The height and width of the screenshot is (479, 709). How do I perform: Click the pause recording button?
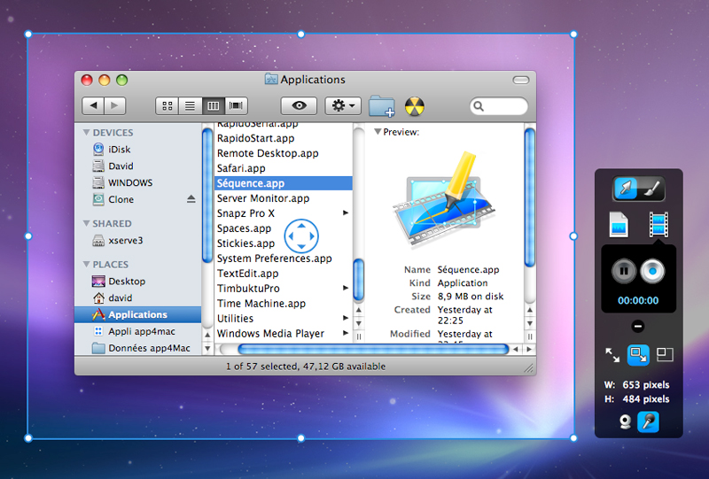[624, 271]
